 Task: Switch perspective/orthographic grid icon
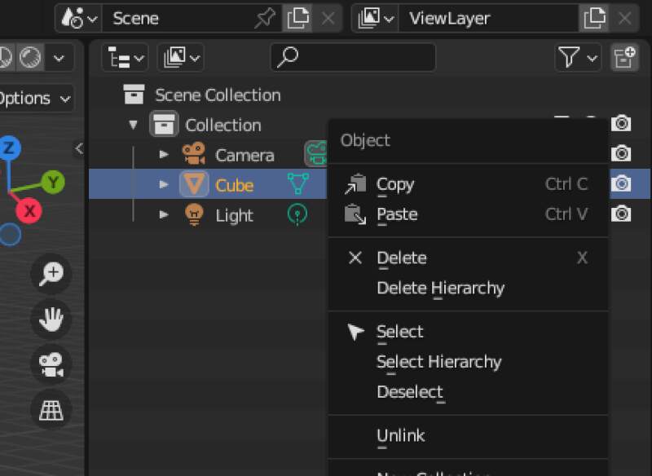coord(51,409)
